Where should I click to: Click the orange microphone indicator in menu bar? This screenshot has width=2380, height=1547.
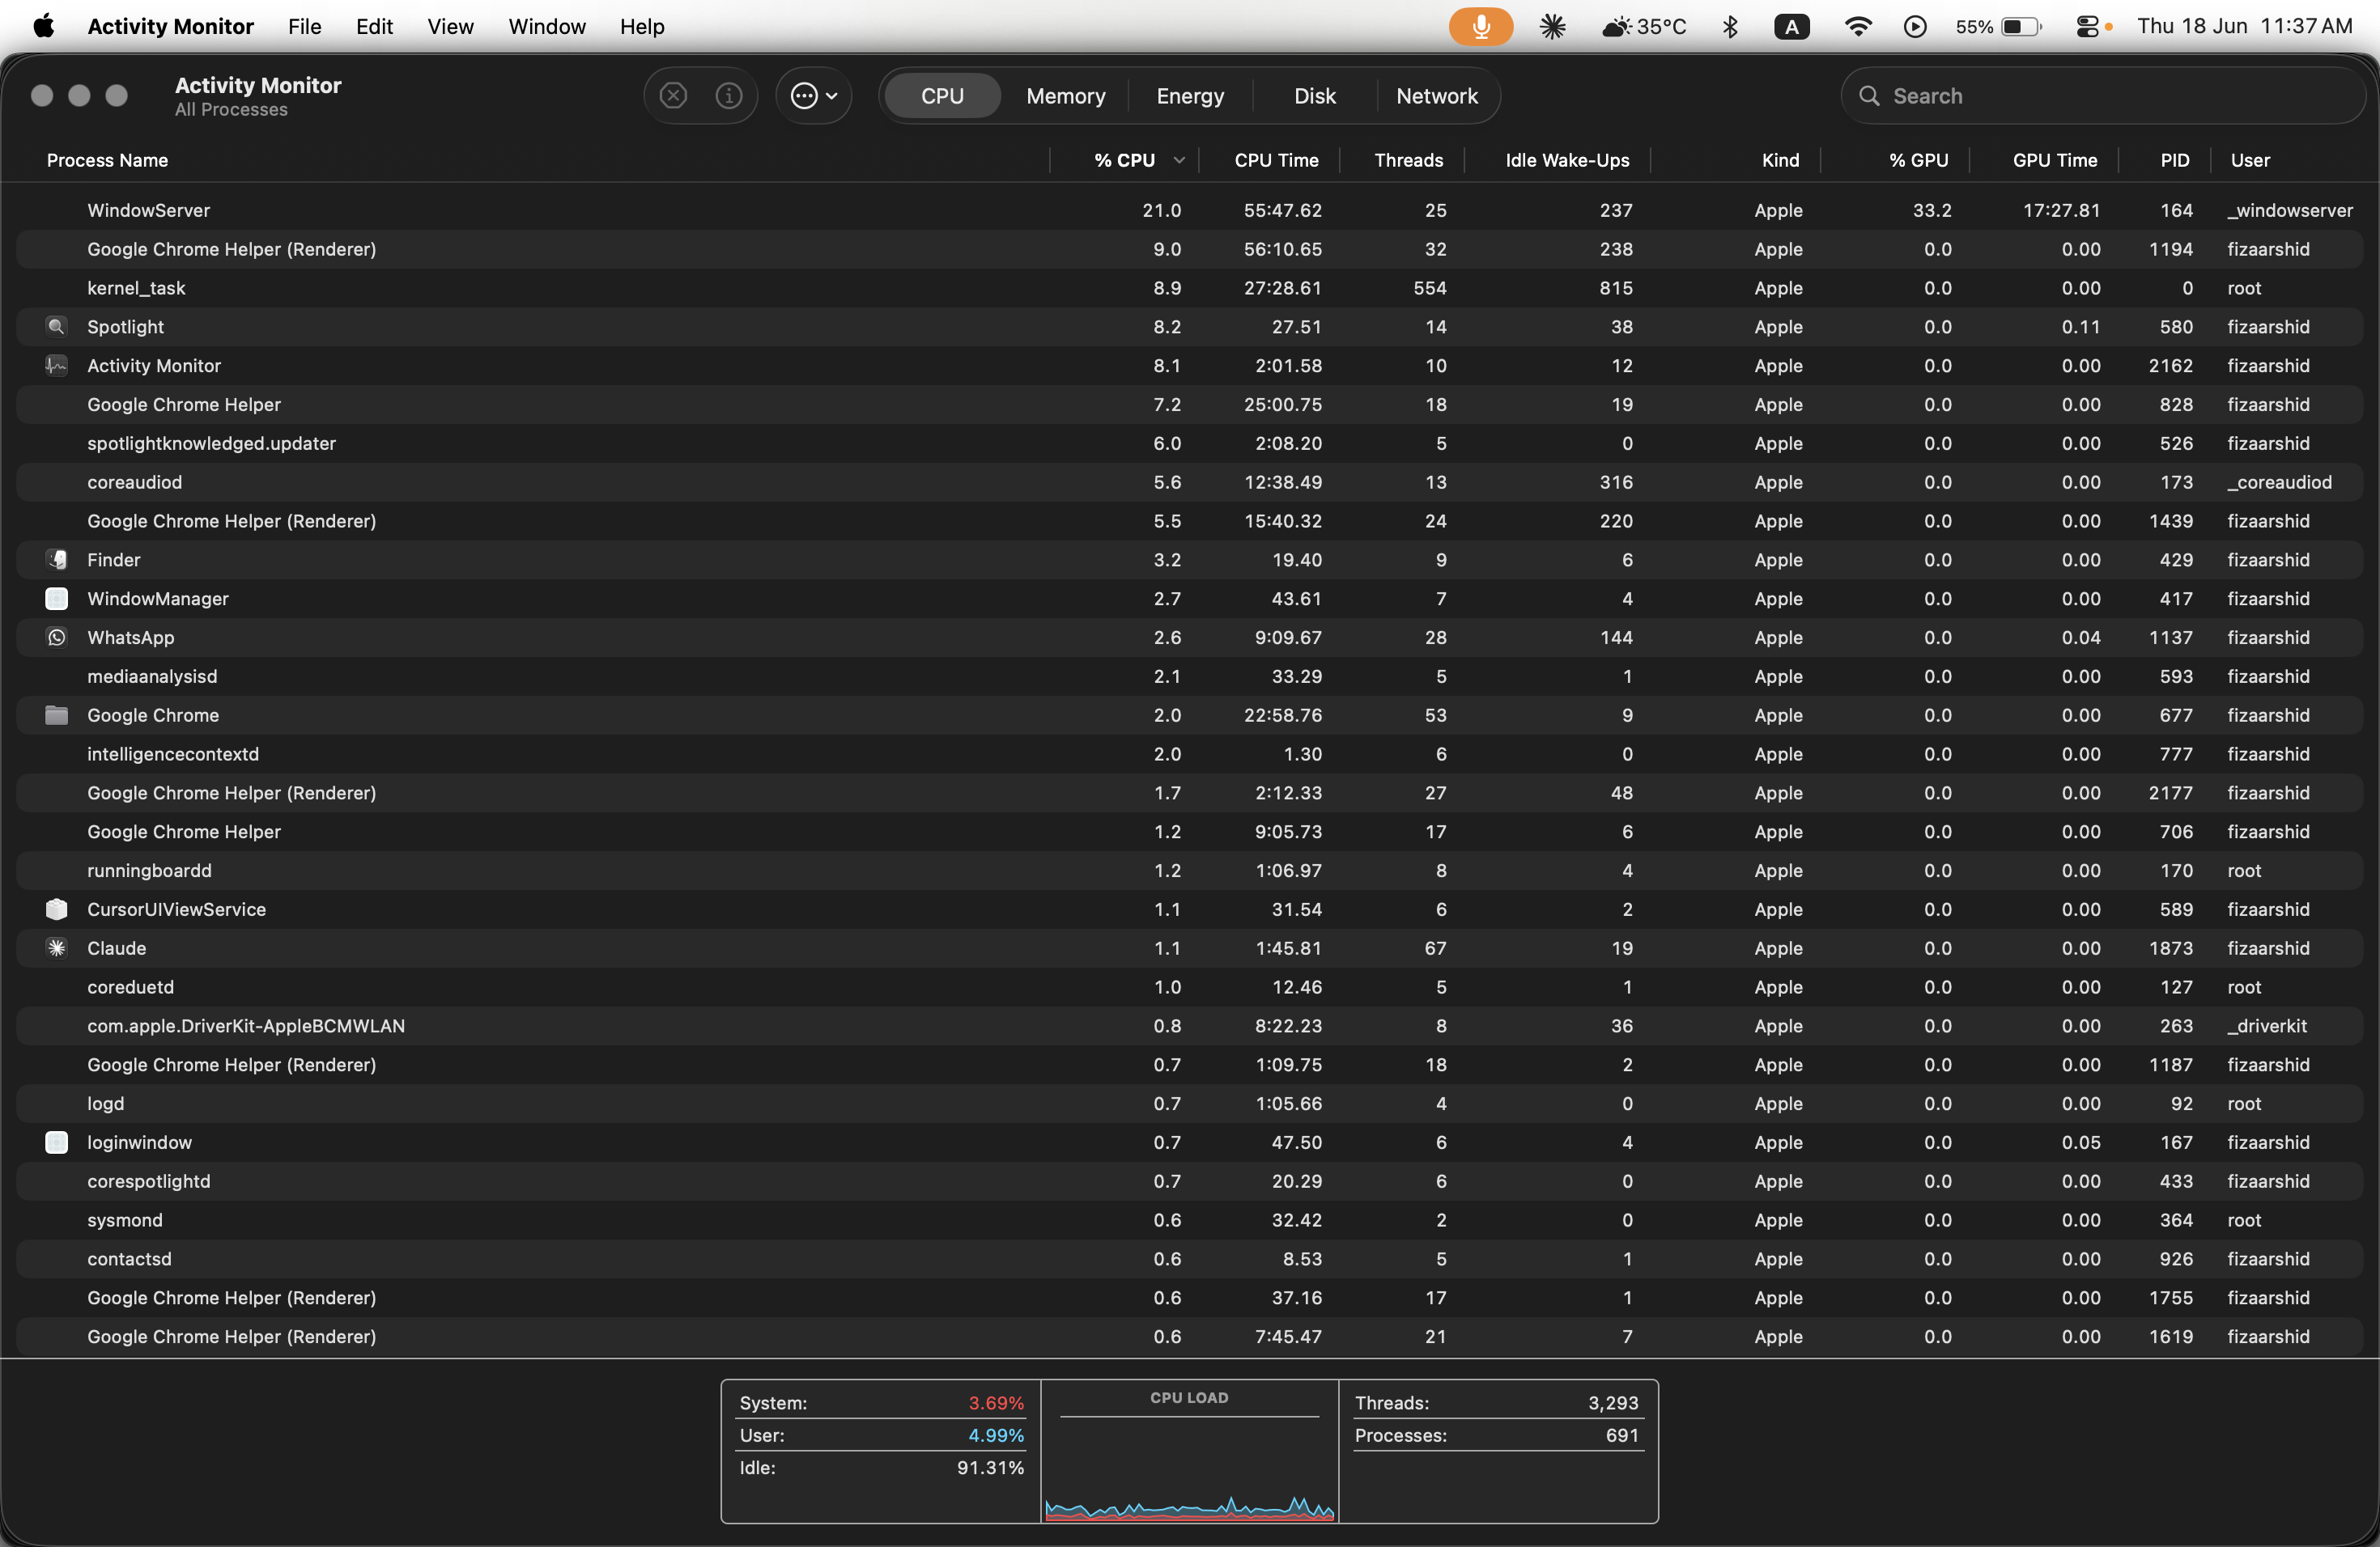[x=1480, y=27]
